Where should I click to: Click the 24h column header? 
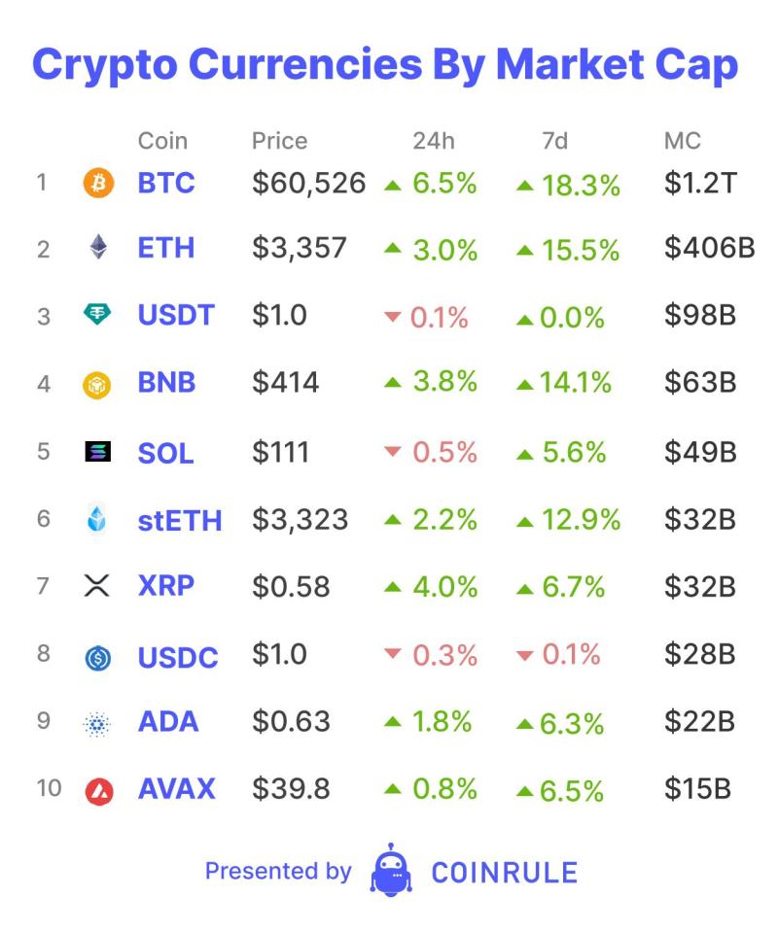(x=433, y=141)
